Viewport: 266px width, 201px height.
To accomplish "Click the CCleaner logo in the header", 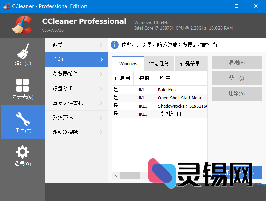I will (x=22, y=25).
